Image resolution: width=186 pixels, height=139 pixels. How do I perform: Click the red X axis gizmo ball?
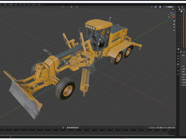pyautogui.click(x=174, y=17)
